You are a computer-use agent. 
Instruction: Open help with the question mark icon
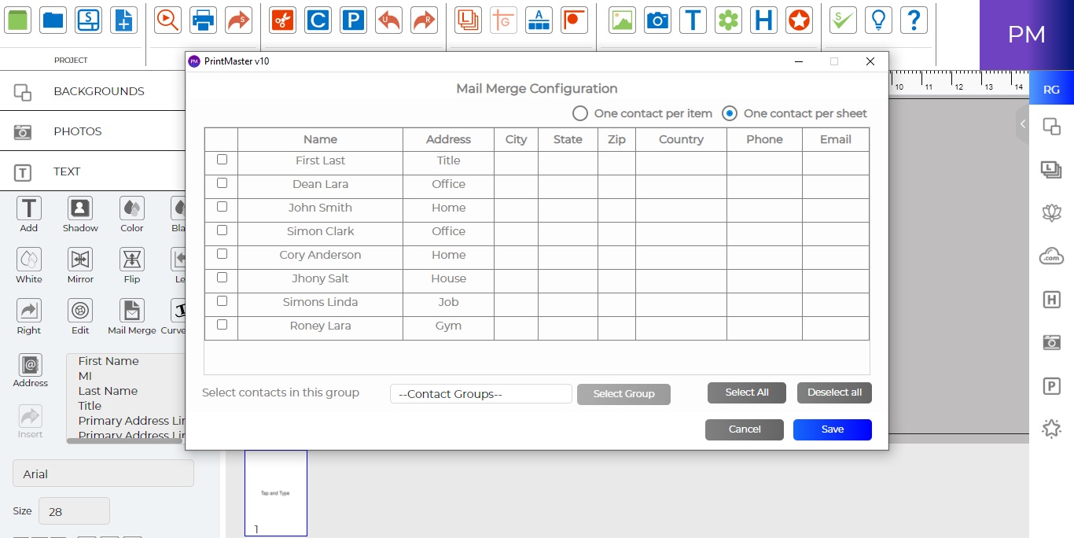coord(914,20)
